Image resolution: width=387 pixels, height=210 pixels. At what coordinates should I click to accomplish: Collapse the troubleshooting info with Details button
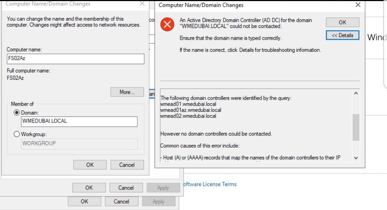tap(343, 35)
